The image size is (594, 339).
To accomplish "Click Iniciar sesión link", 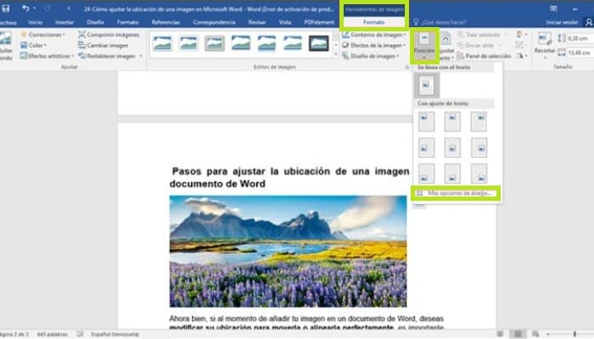I will tap(562, 22).
